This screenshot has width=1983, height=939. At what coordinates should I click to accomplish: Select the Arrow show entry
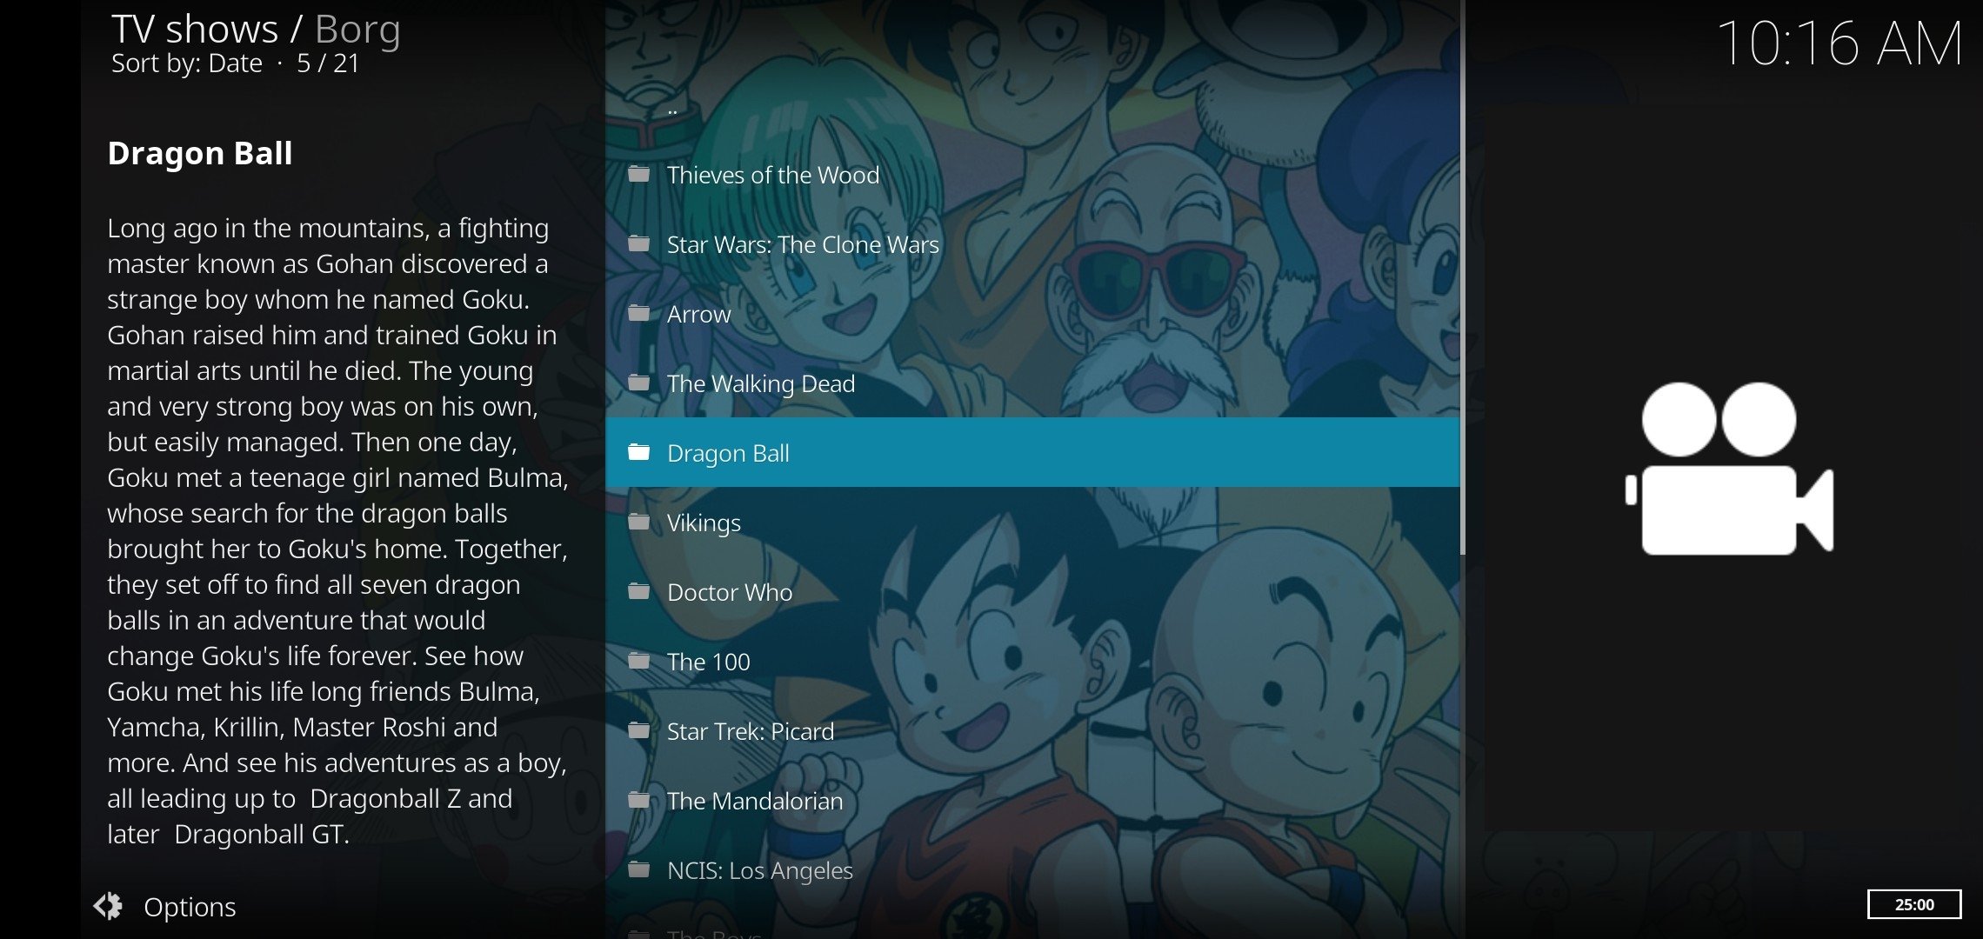click(x=1032, y=314)
